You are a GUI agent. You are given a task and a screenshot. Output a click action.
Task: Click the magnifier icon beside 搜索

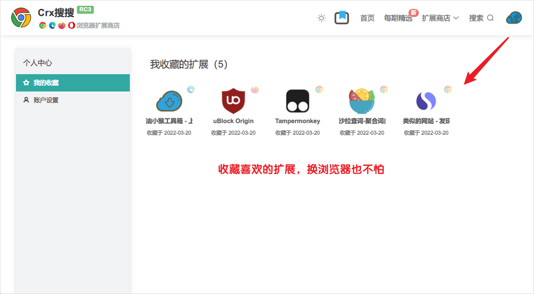490,18
